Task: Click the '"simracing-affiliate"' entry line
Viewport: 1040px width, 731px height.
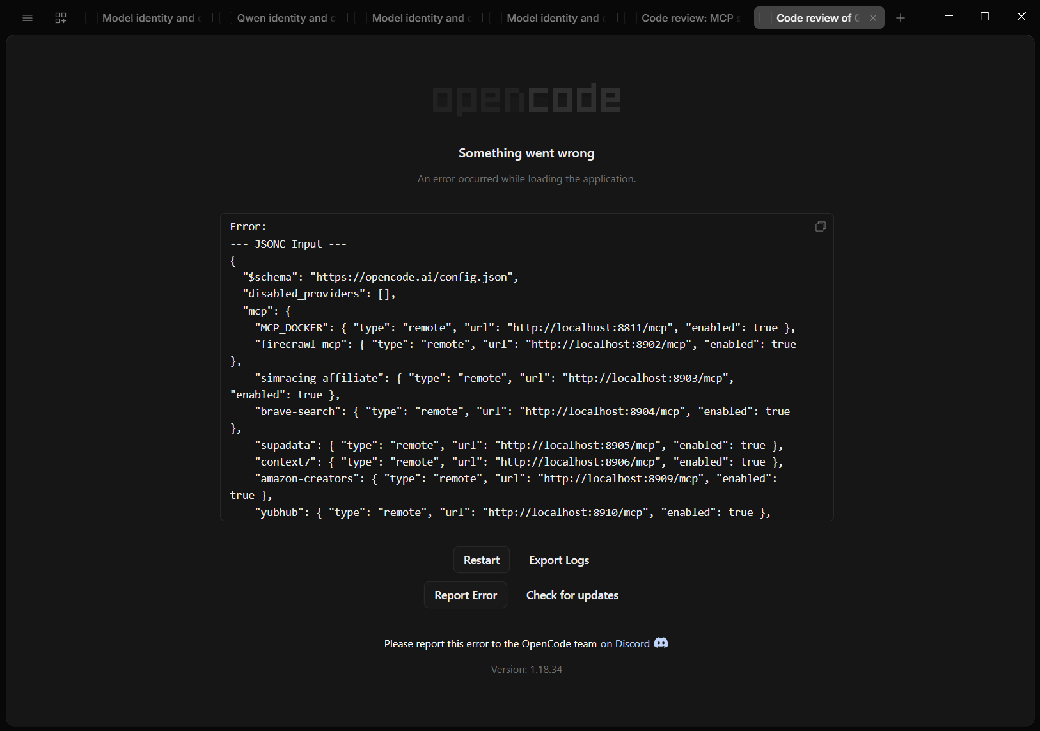Action: pos(482,386)
